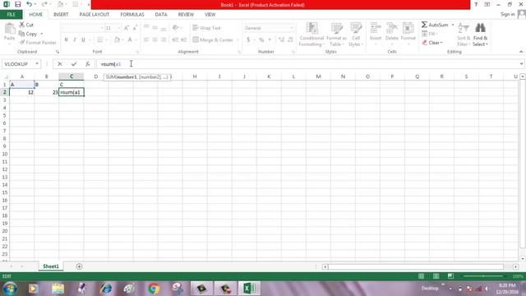This screenshot has height=296, width=526.
Task: Switch to Page Break Preview icon
Action: (x=450, y=276)
